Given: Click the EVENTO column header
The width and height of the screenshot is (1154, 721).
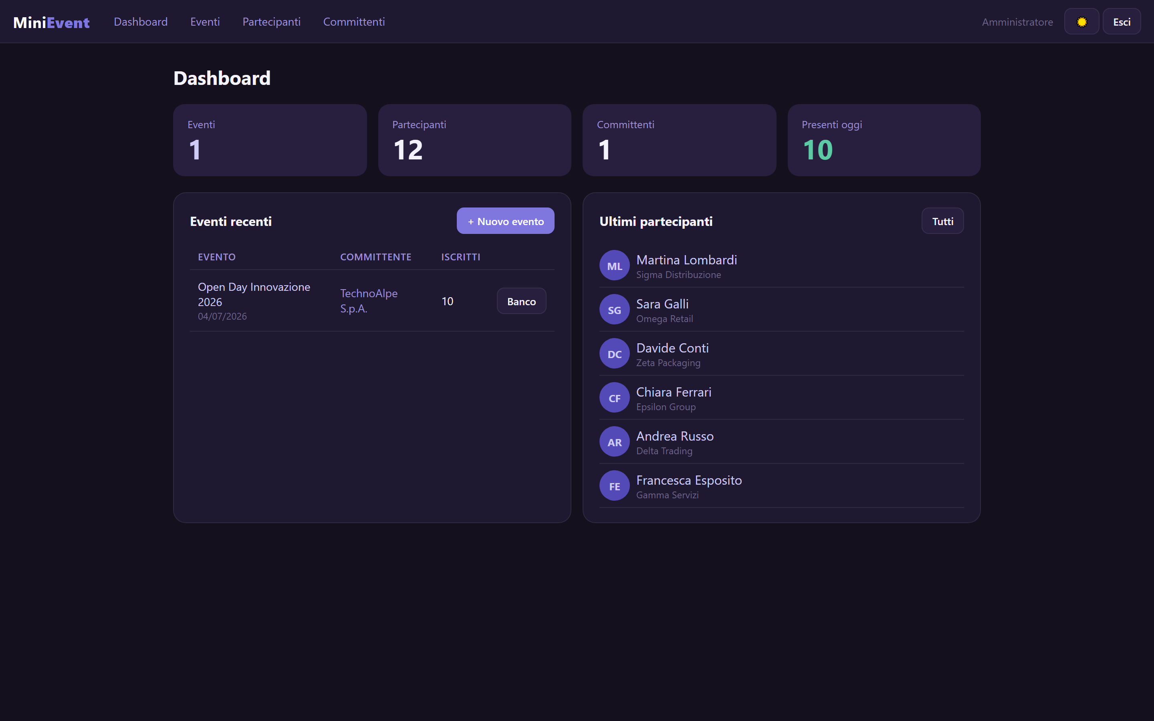Looking at the screenshot, I should pos(216,257).
